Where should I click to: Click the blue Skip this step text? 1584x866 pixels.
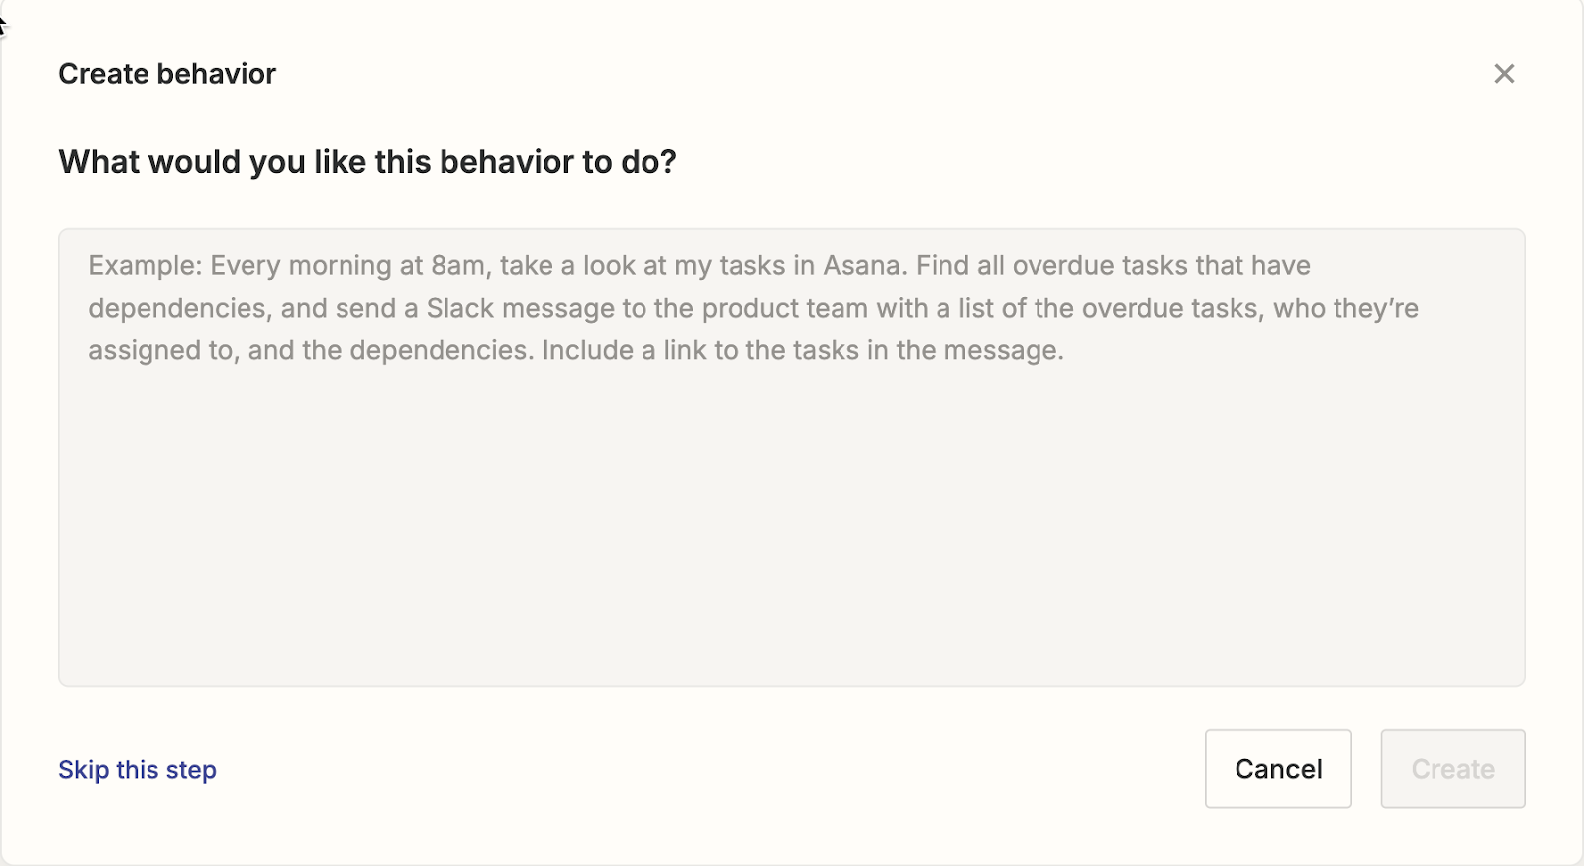tap(138, 770)
